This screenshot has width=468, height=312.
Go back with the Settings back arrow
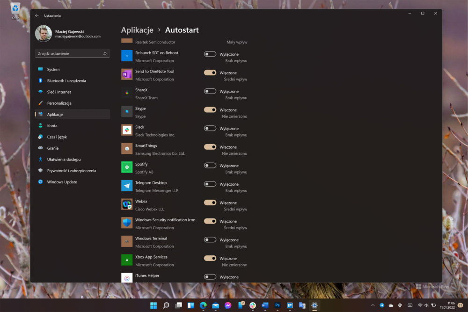(37, 15)
